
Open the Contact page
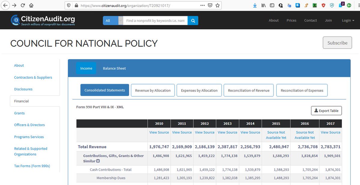[x=310, y=20]
